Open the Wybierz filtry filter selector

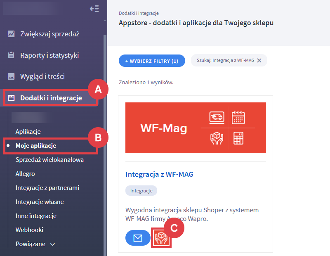[x=151, y=61]
